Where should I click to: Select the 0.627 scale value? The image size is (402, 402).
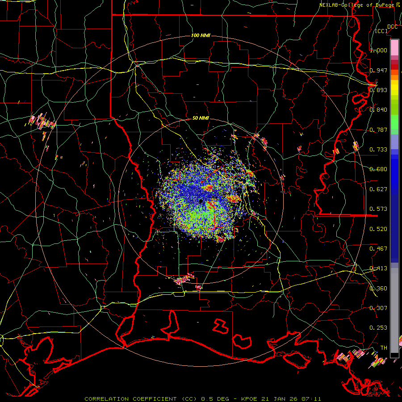(x=378, y=189)
